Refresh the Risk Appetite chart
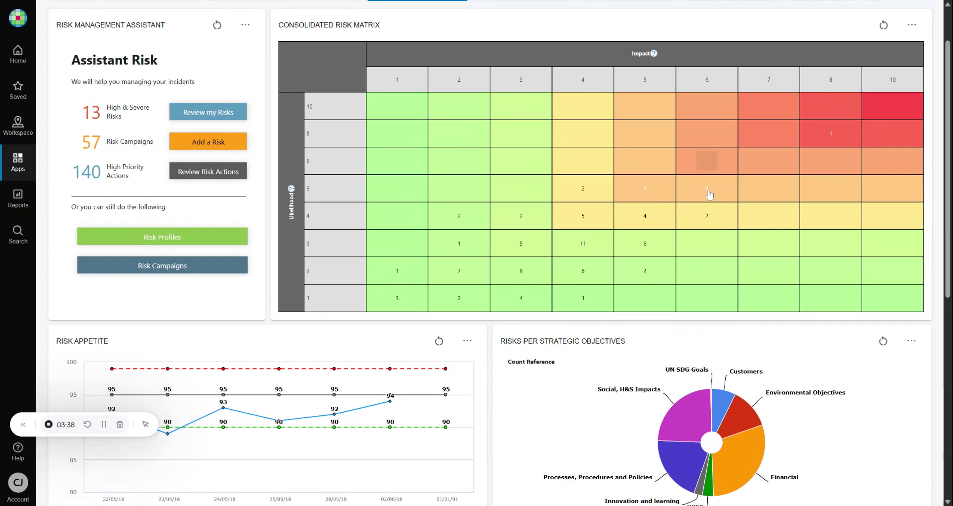The image size is (953, 506). [439, 341]
